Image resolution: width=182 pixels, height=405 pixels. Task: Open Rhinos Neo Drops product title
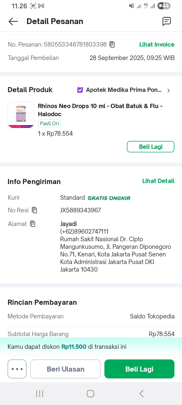(100, 110)
